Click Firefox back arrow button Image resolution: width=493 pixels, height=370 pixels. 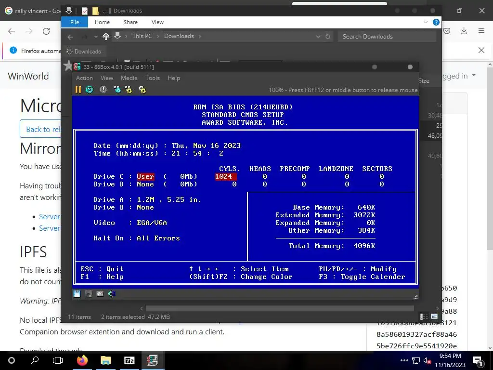12,31
